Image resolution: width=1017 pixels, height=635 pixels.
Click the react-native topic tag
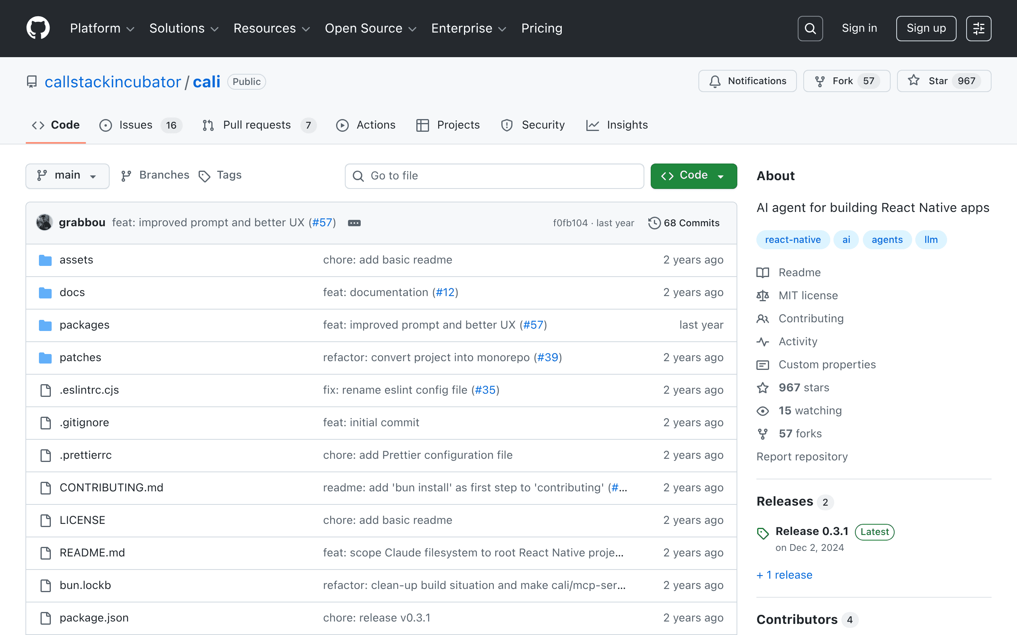tap(793, 240)
